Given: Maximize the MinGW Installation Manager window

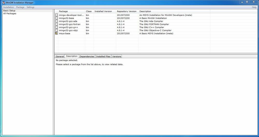Looking at the screenshot, I should click(x=247, y=2).
